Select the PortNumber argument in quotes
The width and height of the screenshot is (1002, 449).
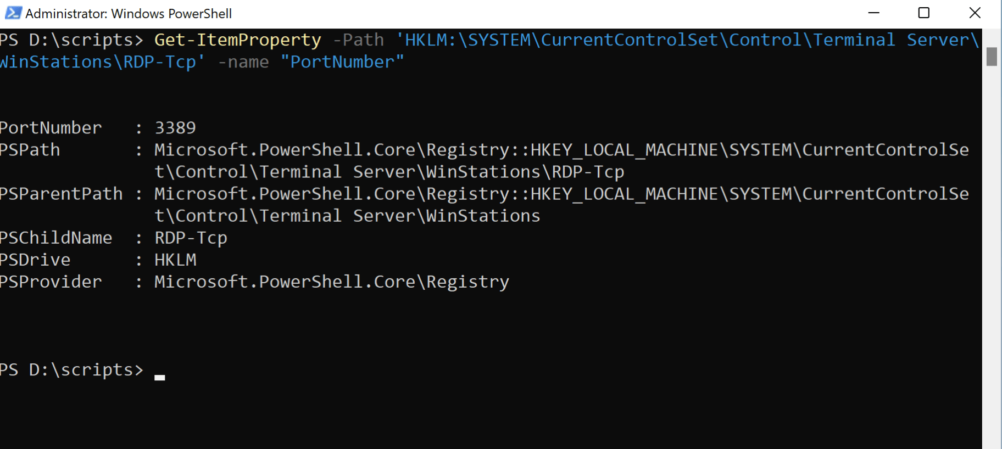tap(343, 61)
